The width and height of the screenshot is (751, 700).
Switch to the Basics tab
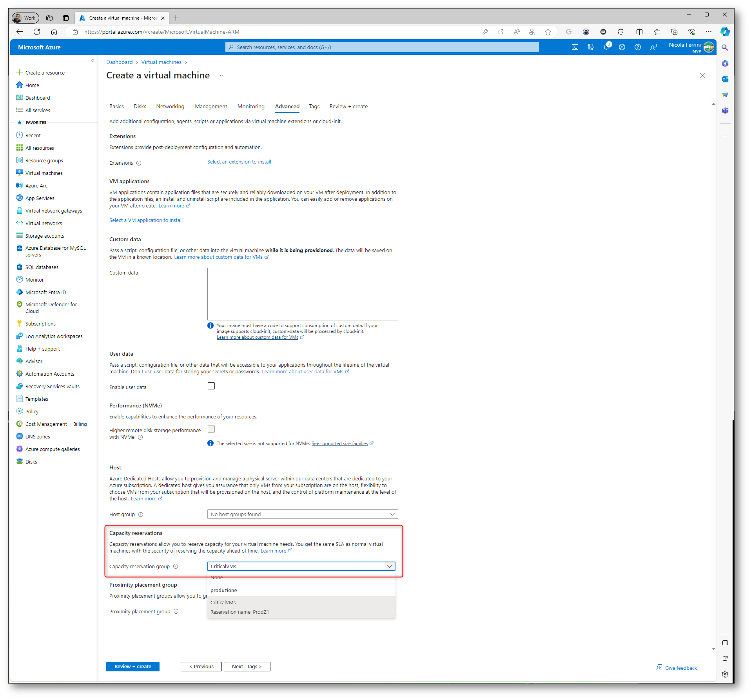click(116, 106)
